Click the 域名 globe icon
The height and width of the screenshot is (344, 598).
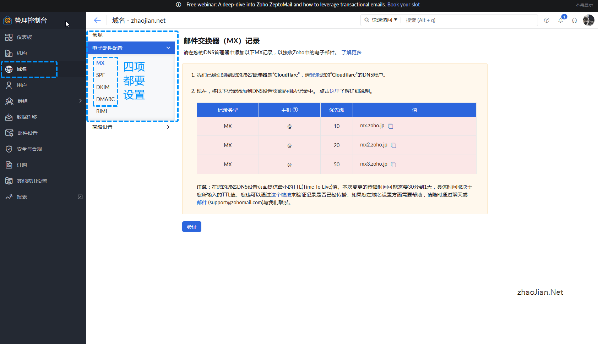(x=9, y=69)
